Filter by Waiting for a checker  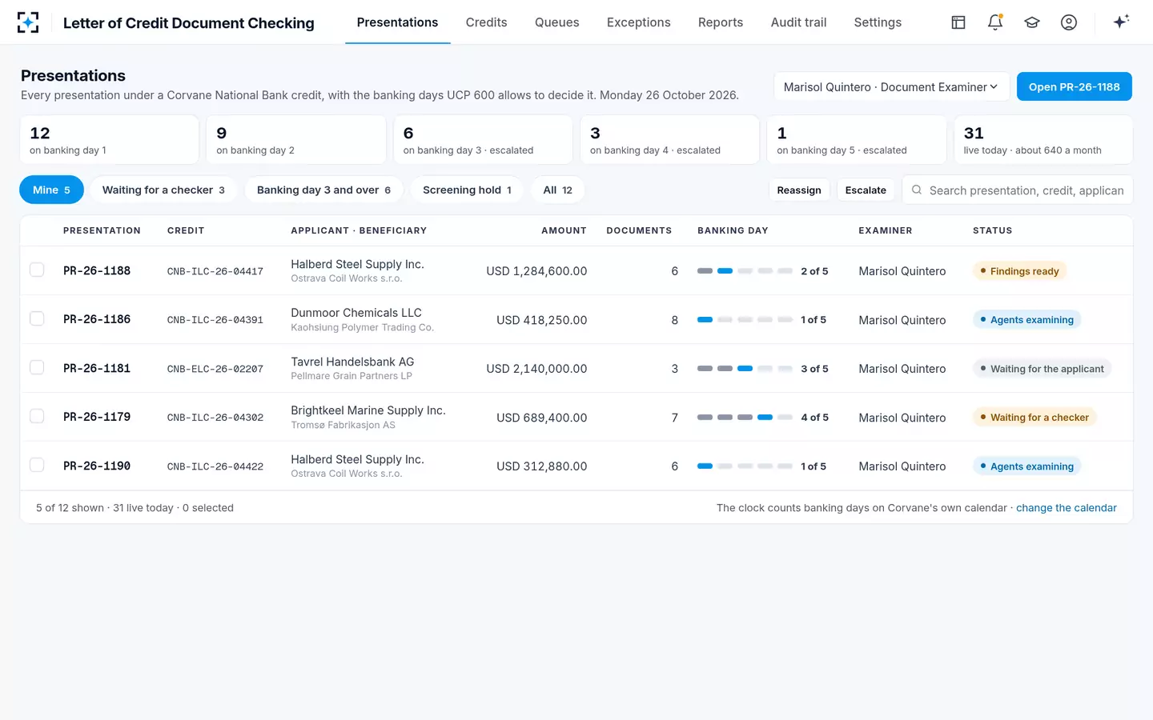click(x=163, y=190)
